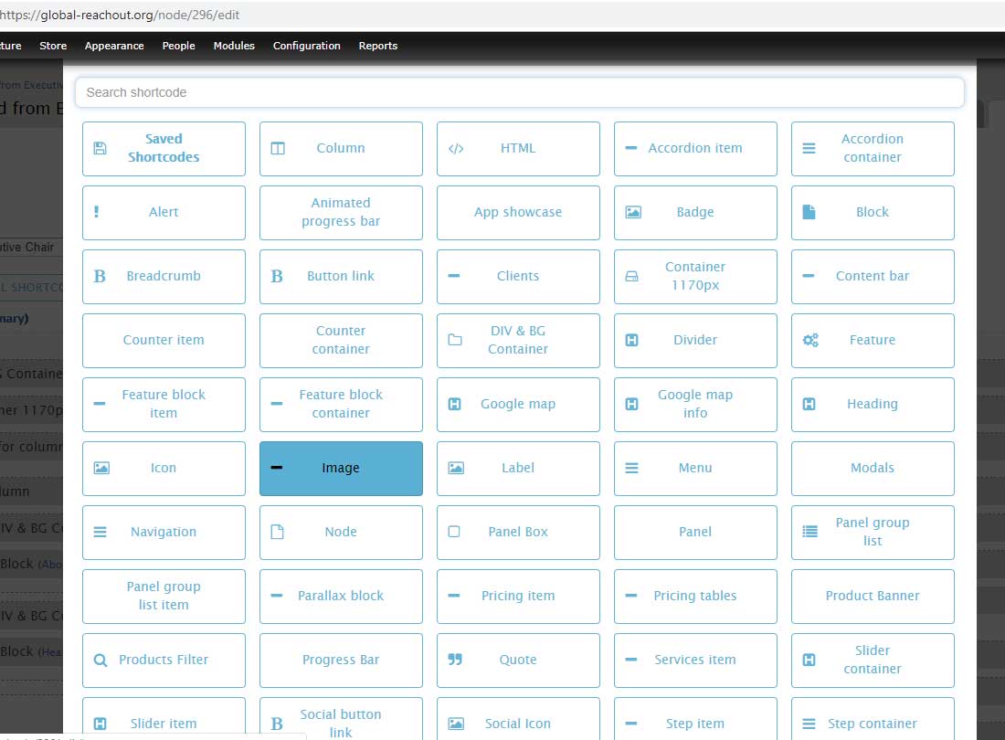This screenshot has height=740, width=1005.
Task: Add the Clients shortcode
Action: point(518,277)
